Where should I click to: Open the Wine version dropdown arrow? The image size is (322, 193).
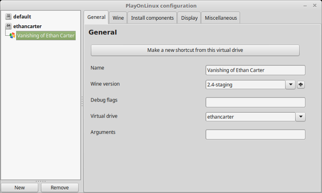coord(290,85)
